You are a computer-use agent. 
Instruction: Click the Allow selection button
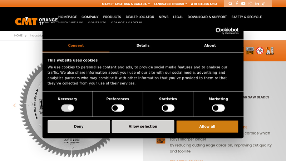[143, 127]
